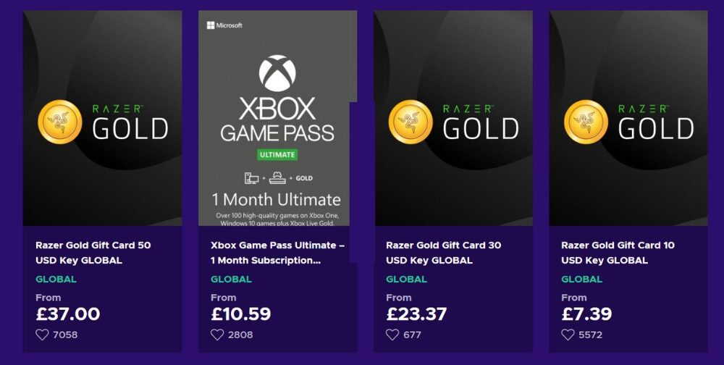Click the heart icon on Xbox Game Pass
Screen dimensions: 724x365
point(217,335)
